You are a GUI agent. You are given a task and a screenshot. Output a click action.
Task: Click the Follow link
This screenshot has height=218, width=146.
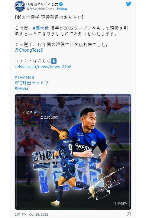pos(62,9)
